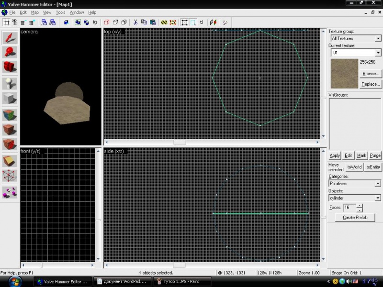
Task: Activate the Magnify tool
Action: (10, 52)
